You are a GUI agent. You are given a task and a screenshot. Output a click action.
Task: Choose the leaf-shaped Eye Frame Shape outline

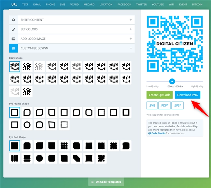point(39,112)
